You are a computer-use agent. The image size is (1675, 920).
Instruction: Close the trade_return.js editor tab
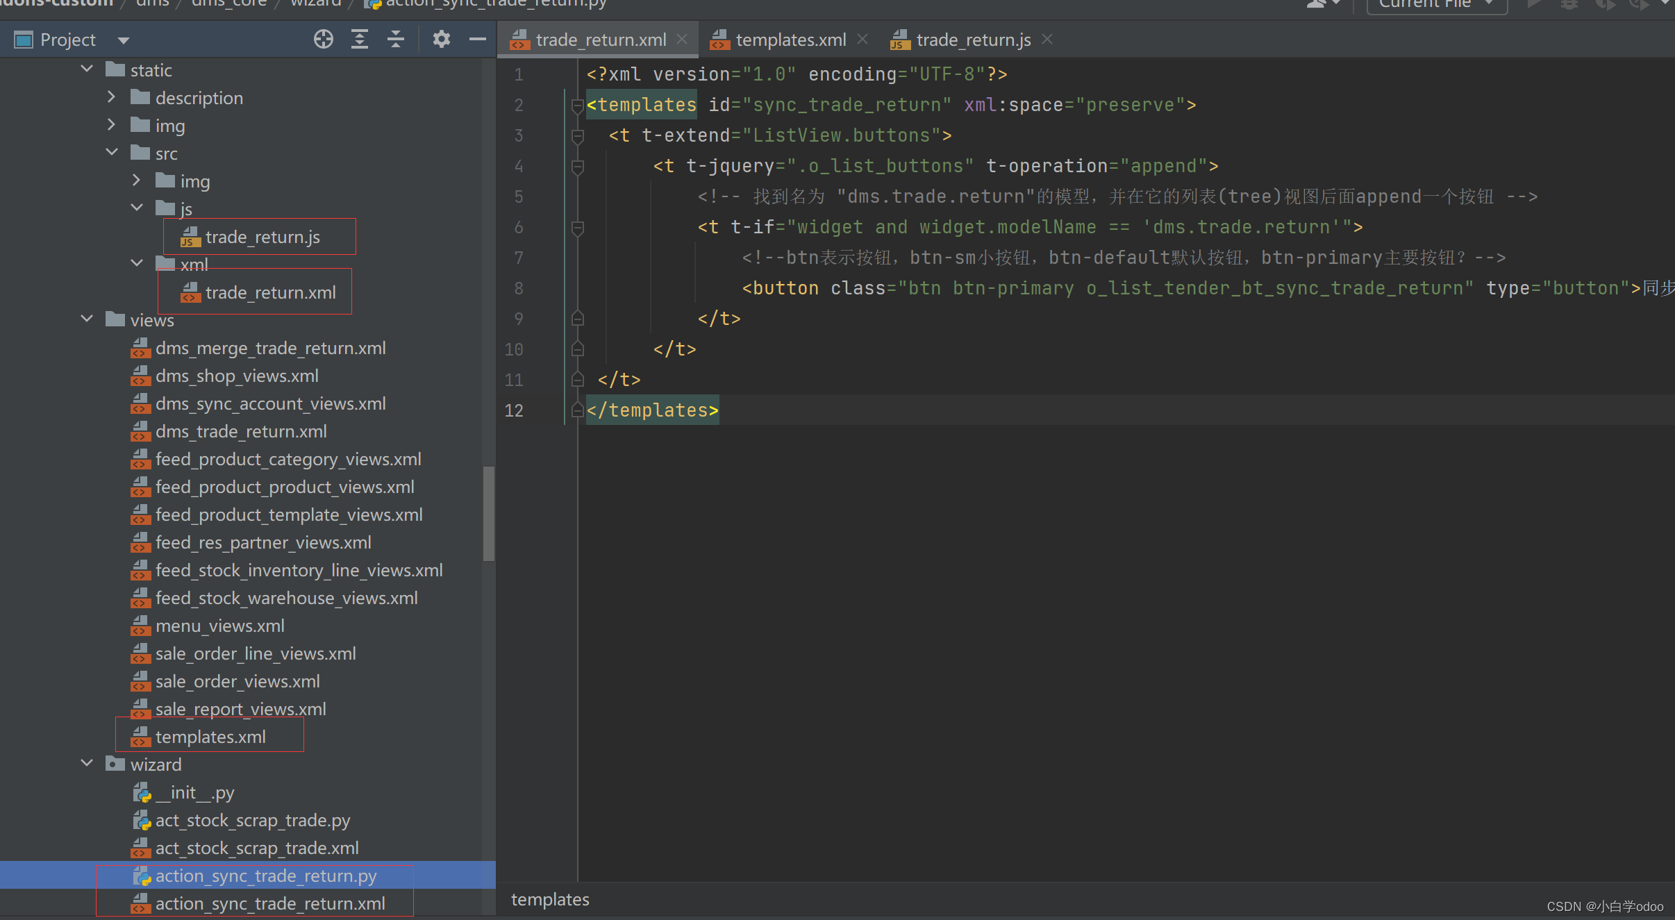[x=1047, y=40]
